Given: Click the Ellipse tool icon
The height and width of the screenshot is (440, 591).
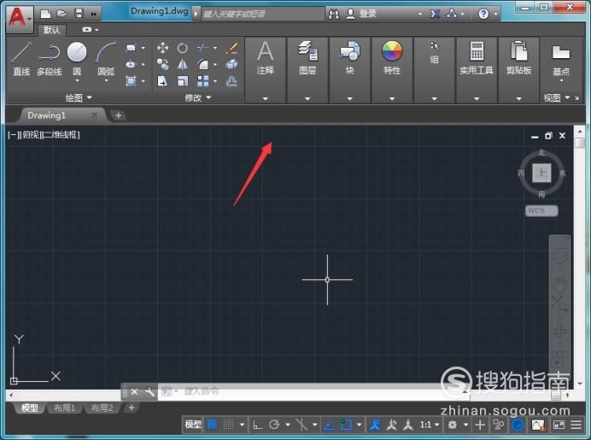Looking at the screenshot, I should pos(131,64).
